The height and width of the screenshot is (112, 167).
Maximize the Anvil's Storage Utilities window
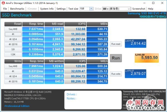(153, 3)
